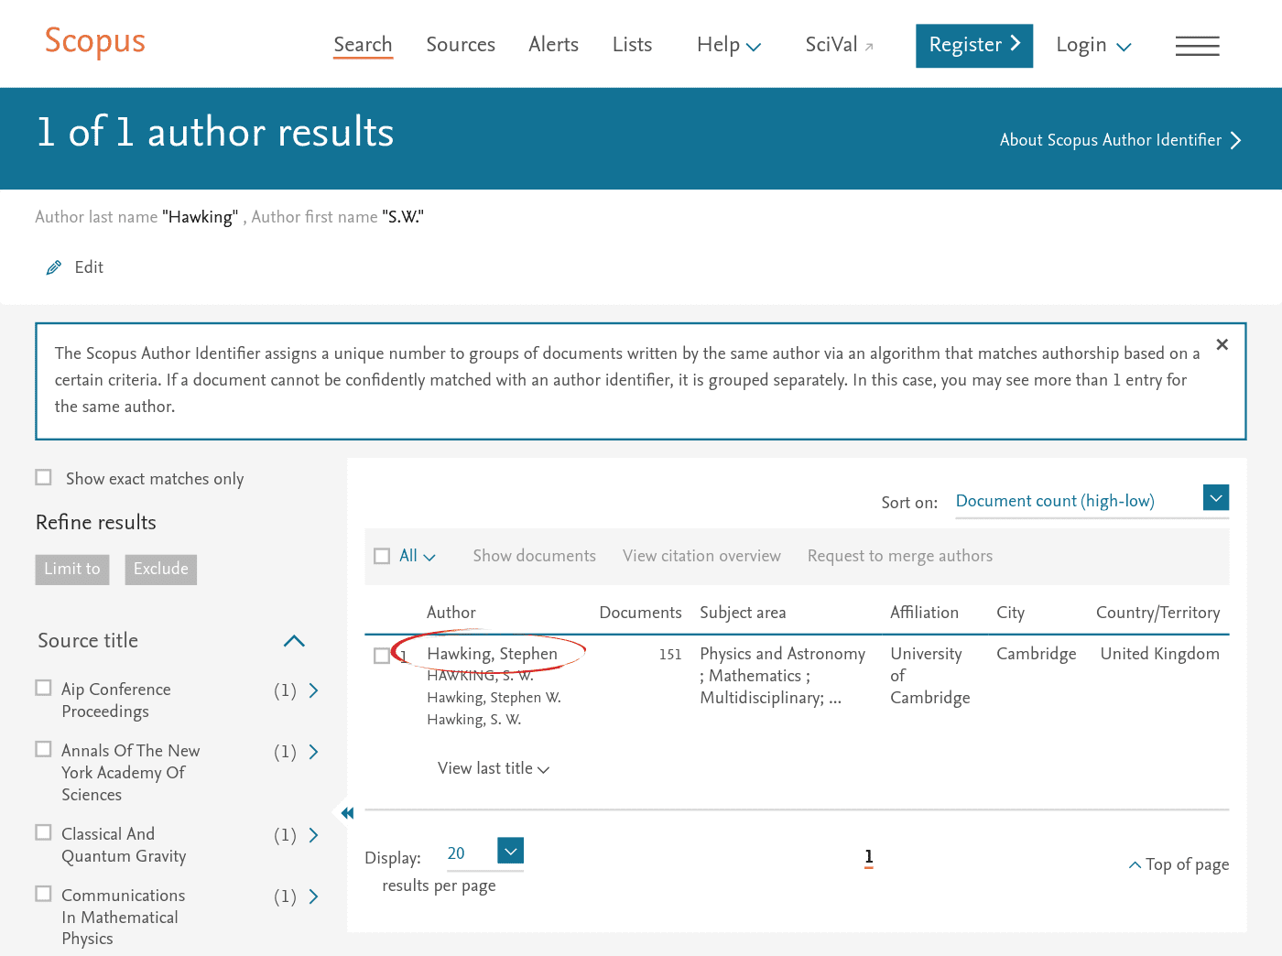This screenshot has width=1282, height=956.
Task: Open the hamburger navigation menu
Action: [x=1197, y=45]
